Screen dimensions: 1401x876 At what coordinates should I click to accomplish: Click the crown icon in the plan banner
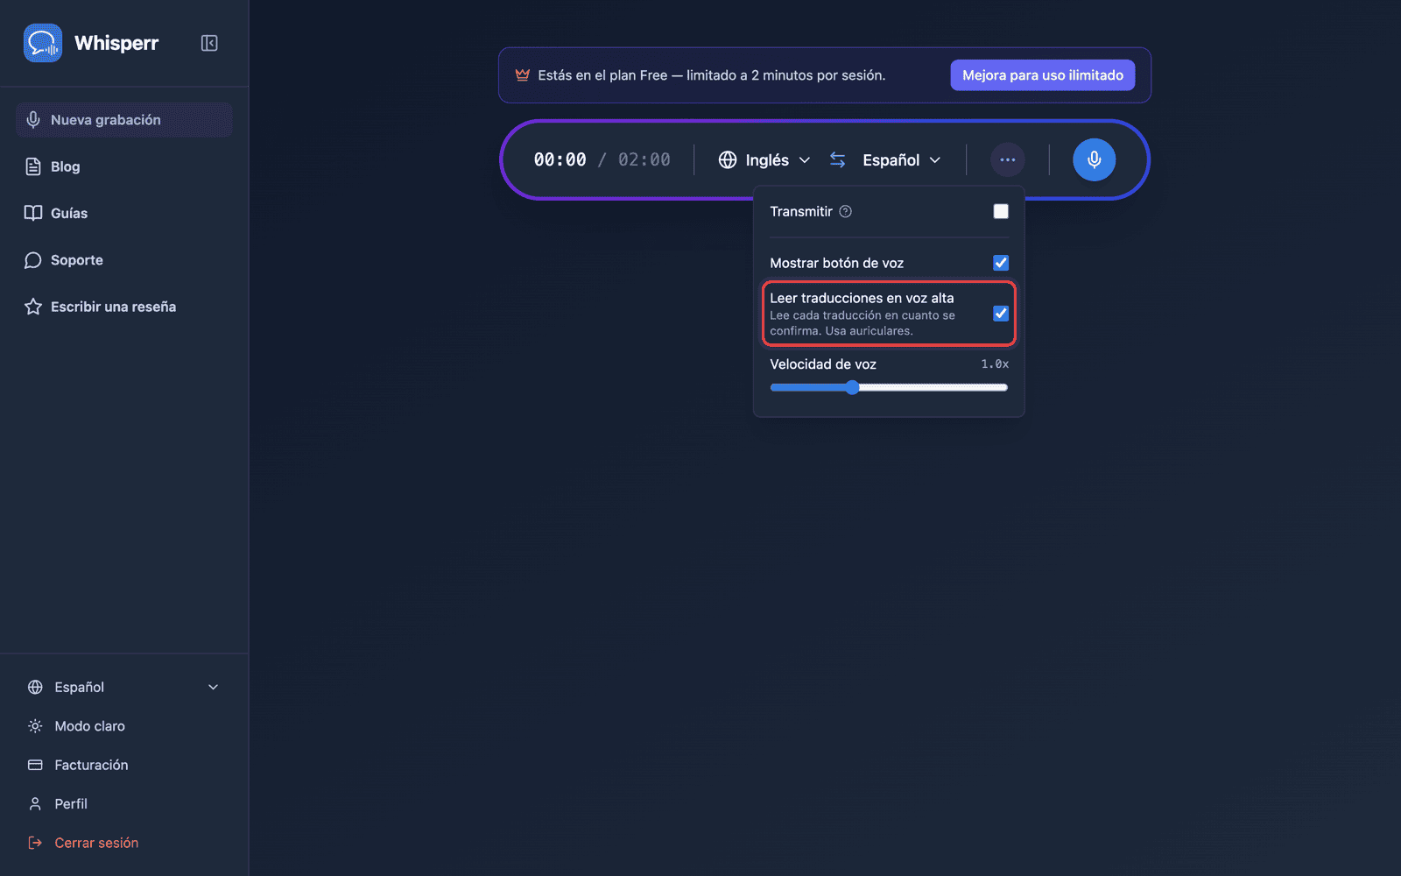click(523, 75)
